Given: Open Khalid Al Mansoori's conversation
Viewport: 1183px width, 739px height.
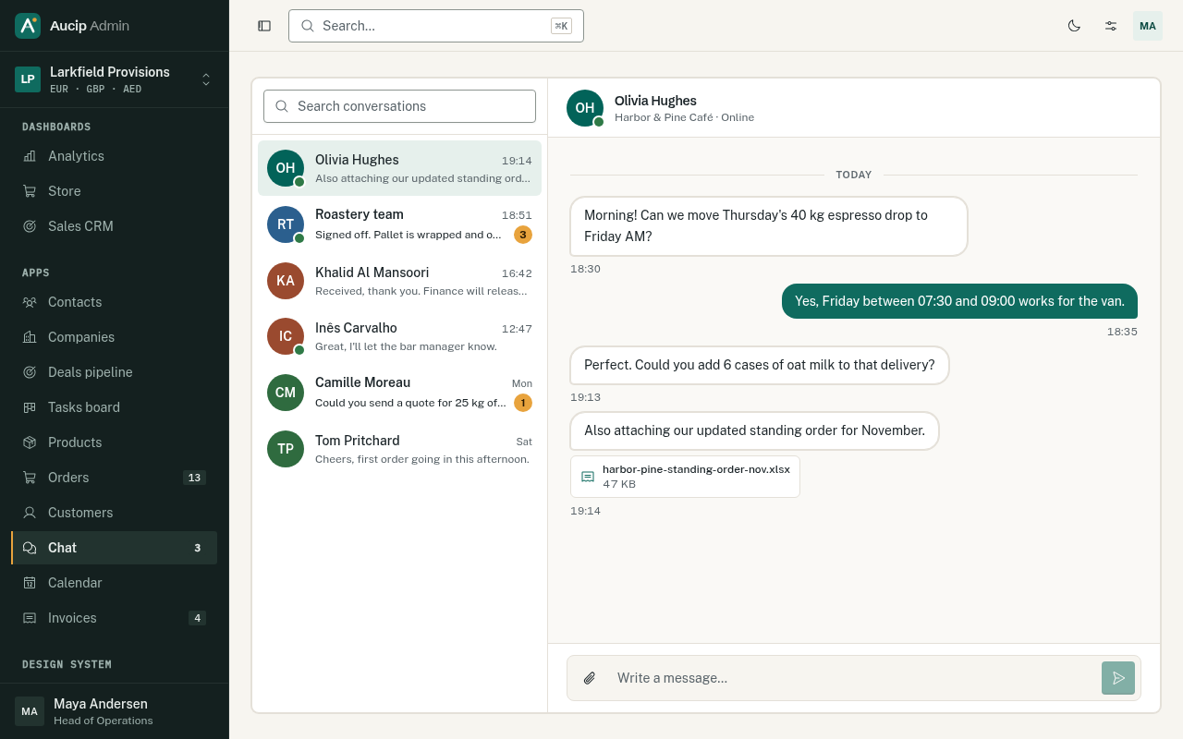Looking at the screenshot, I should (x=399, y=281).
